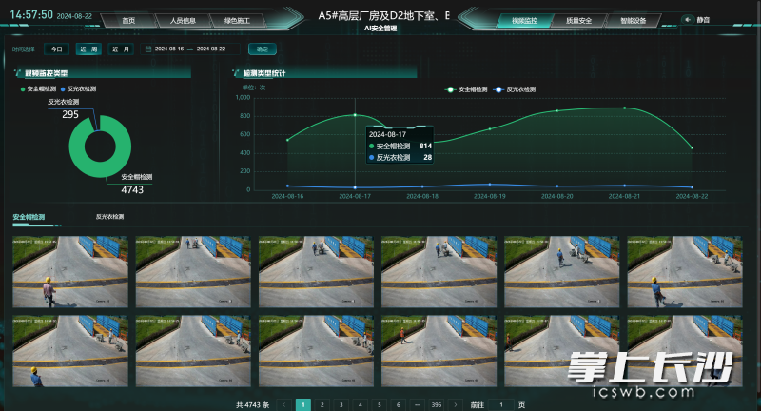Open the 人员信息 navigation tab

tap(184, 20)
